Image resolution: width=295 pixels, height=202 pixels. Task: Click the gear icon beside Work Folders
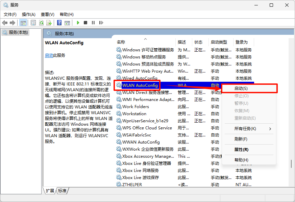[119, 106]
